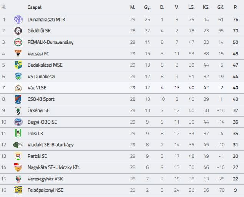The height and width of the screenshot is (197, 244).
Task: Click the Perbál SC team name
Action: tap(37, 156)
